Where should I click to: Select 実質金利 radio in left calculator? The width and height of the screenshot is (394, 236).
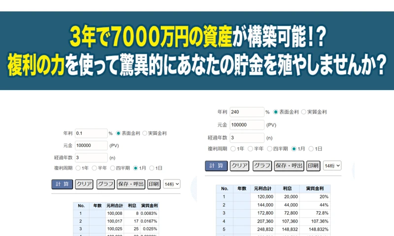click(x=145, y=133)
